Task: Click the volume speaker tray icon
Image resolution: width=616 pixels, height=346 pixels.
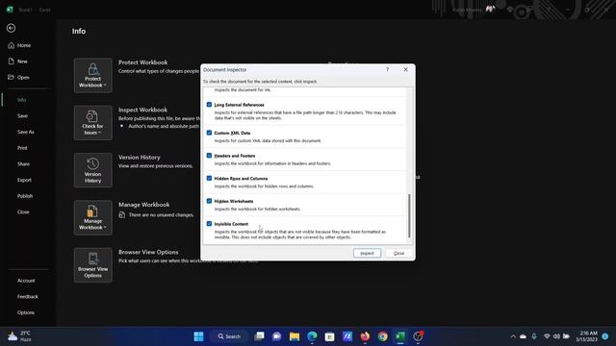Action: tap(556, 336)
